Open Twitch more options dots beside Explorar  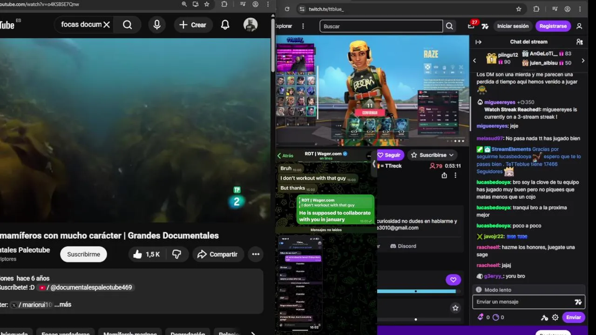(303, 26)
